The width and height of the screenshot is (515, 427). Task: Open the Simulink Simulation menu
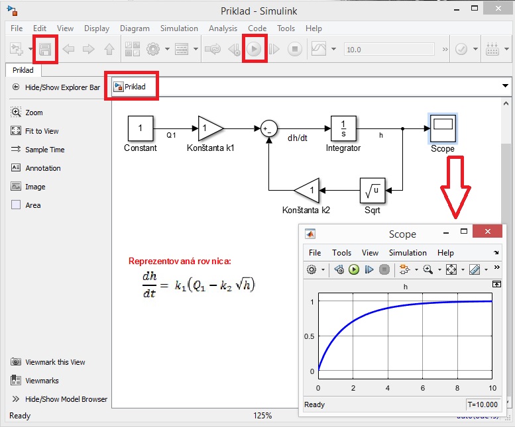pyautogui.click(x=179, y=28)
